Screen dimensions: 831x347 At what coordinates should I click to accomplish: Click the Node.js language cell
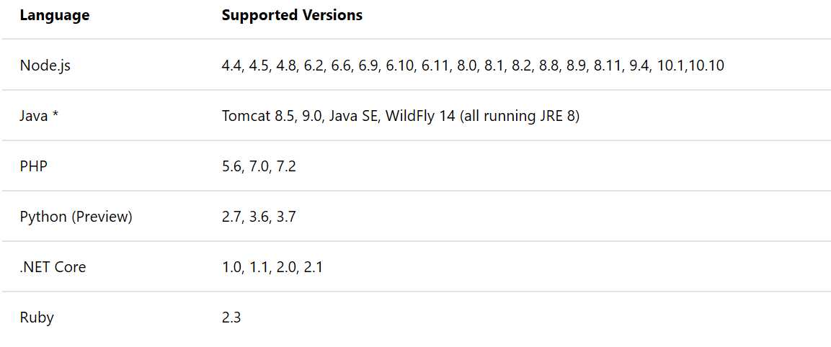click(x=45, y=66)
